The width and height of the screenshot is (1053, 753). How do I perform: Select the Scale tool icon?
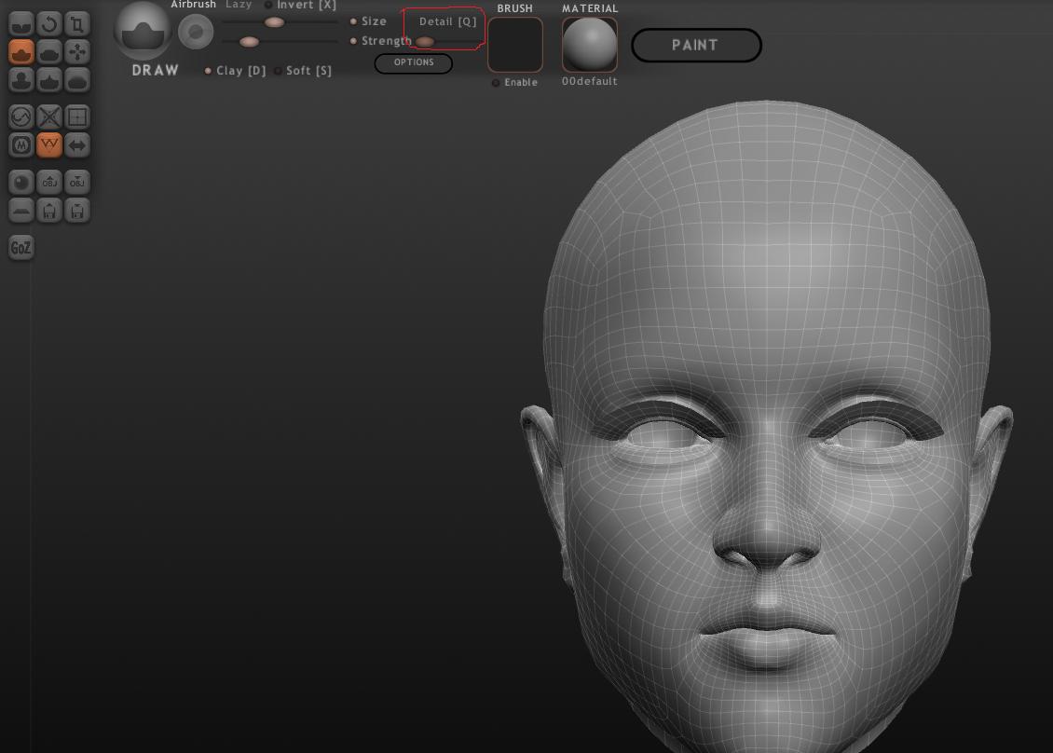[x=77, y=23]
